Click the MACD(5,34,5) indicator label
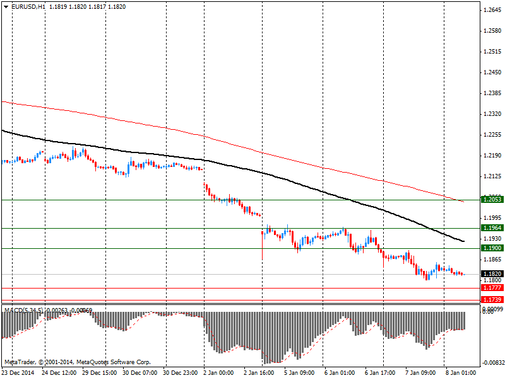Image resolution: width=505 pixels, height=378 pixels. (x=23, y=310)
